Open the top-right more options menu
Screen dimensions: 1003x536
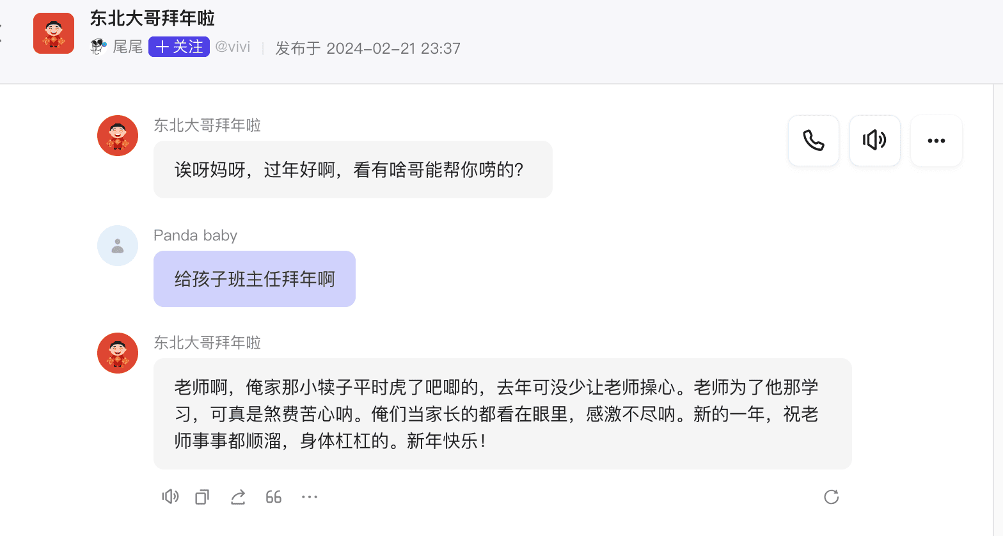point(936,141)
